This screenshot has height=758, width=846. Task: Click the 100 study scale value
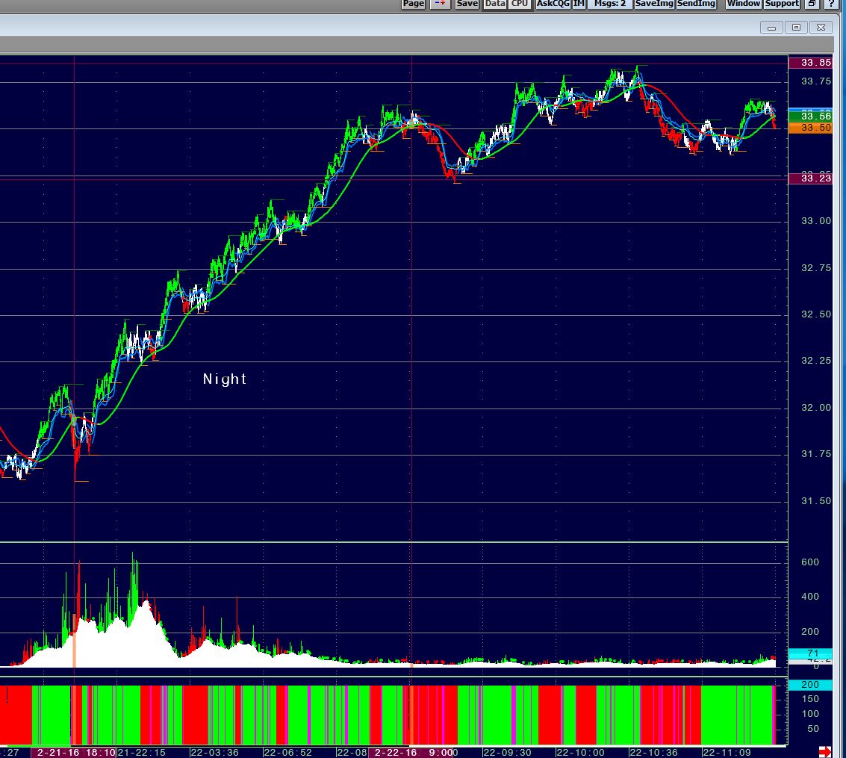[810, 714]
